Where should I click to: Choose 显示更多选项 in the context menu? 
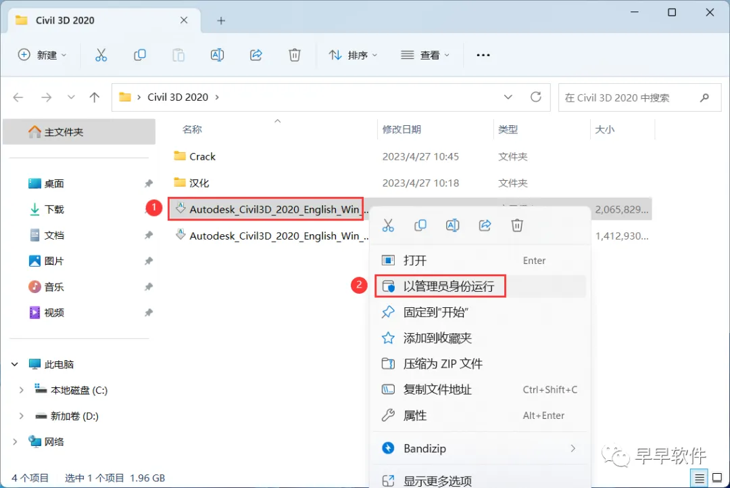tap(481, 480)
